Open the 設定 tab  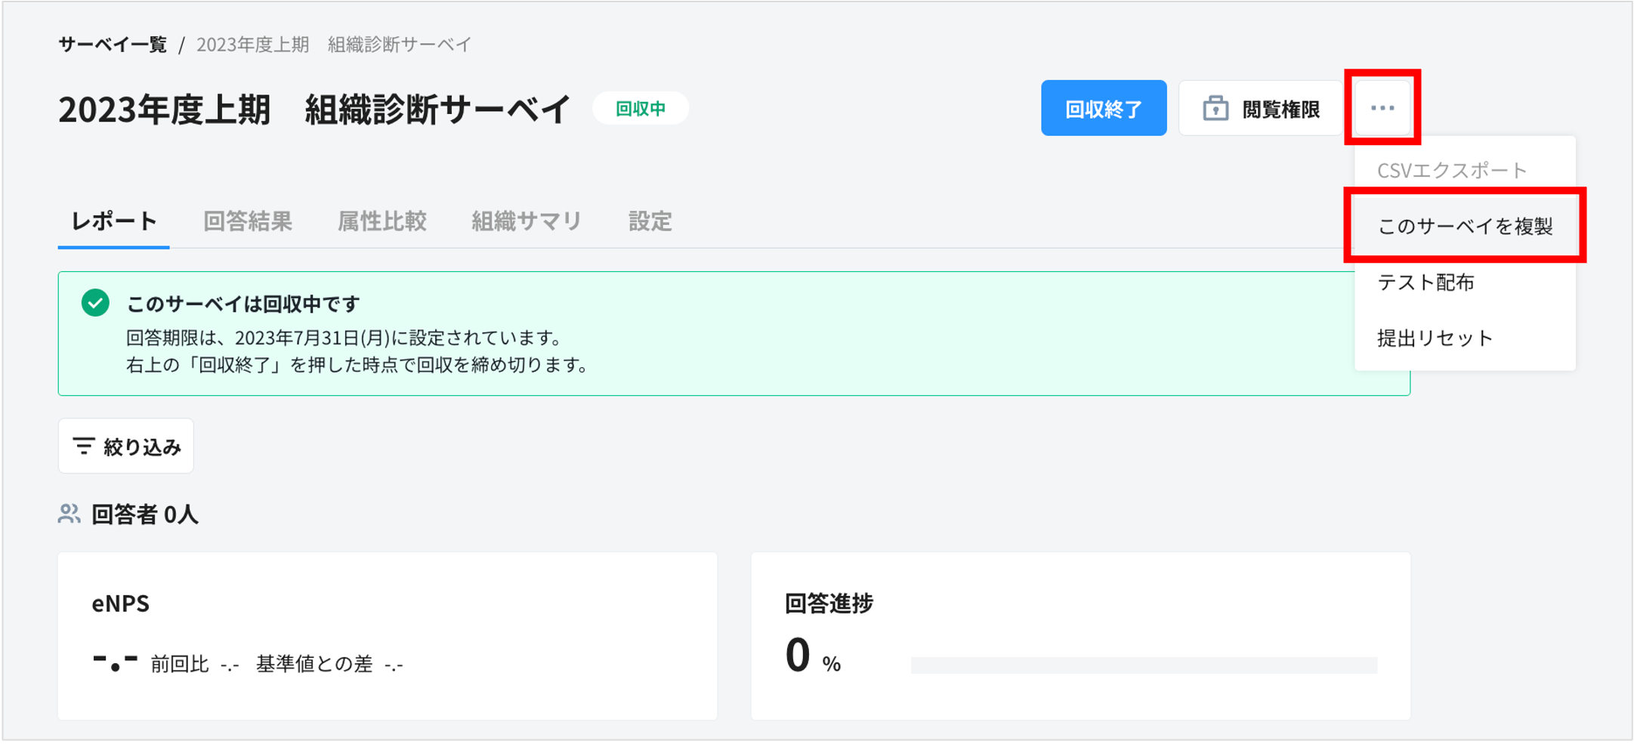pos(648,221)
